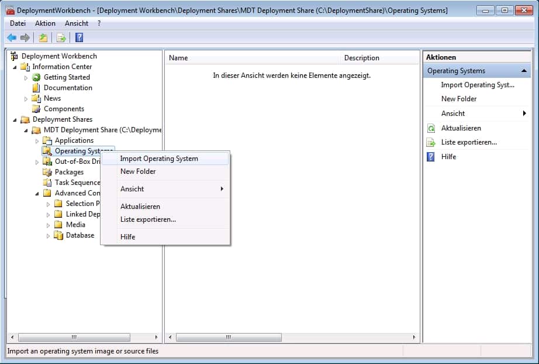Image resolution: width=539 pixels, height=364 pixels.
Task: Click left scroll arrow of list pane
Action: (x=170, y=337)
